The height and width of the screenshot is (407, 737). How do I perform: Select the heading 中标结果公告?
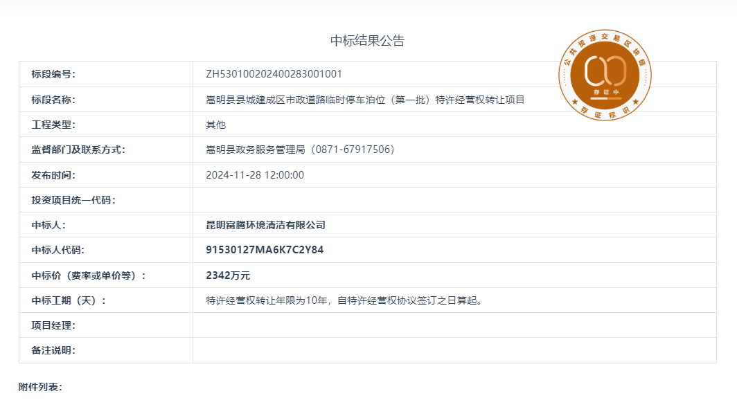point(368,41)
